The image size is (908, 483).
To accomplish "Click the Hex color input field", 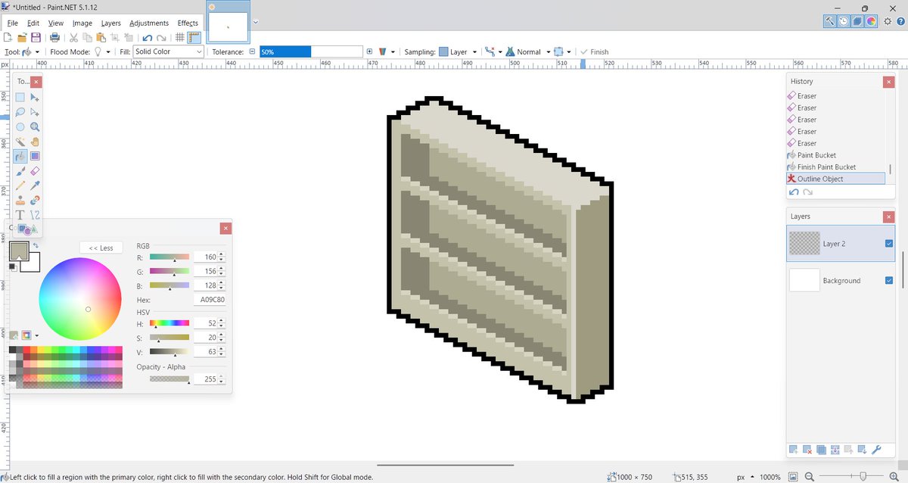I will coord(209,300).
